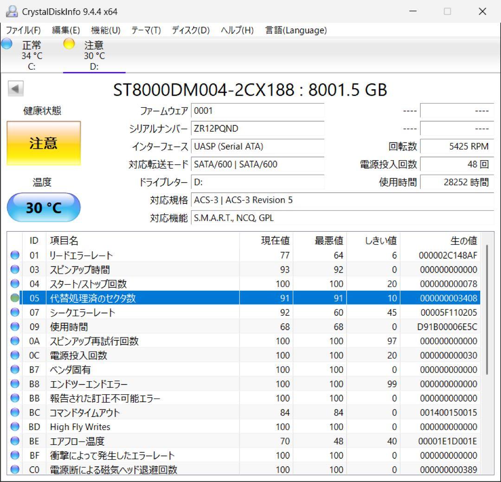The image size is (501, 482).
Task: Click raw value 000002C148AF
Action: (x=448, y=255)
